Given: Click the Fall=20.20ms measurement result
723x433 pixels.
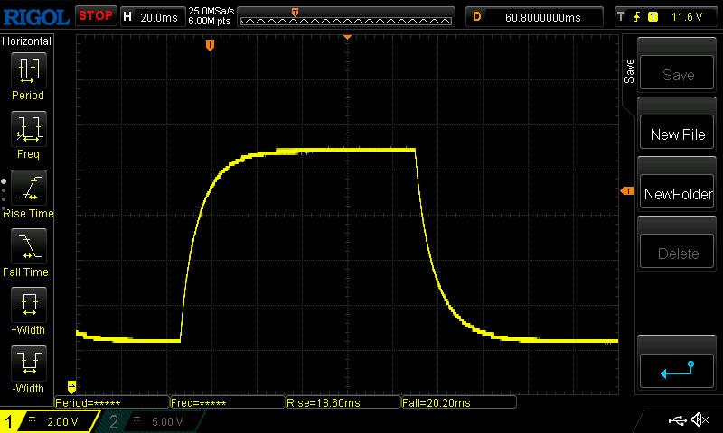Looking at the screenshot, I should point(459,402).
